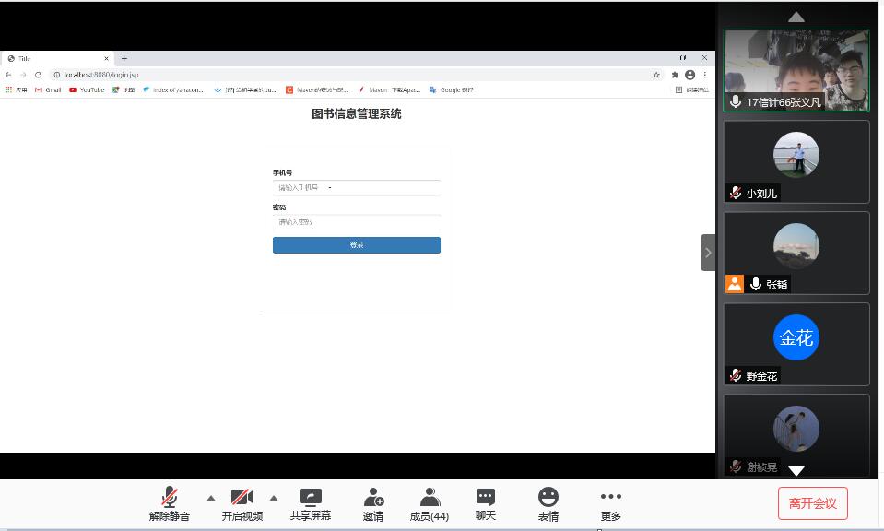Click the blue login (登录) button
Image resolution: width=884 pixels, height=531 pixels.
point(356,245)
